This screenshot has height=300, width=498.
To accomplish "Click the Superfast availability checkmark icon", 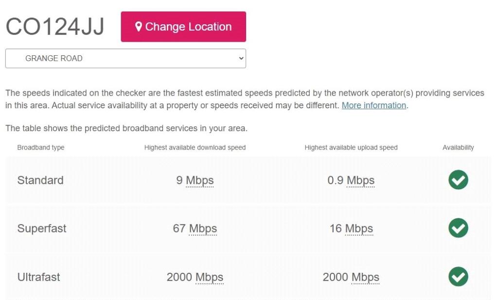I will [x=458, y=228].
